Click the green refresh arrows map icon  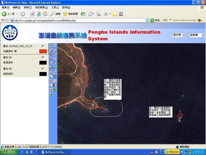[x=55, y=68]
